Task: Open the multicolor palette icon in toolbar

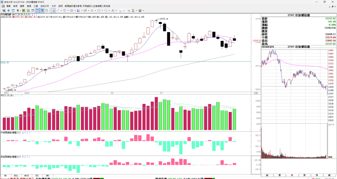Action: (133, 11)
